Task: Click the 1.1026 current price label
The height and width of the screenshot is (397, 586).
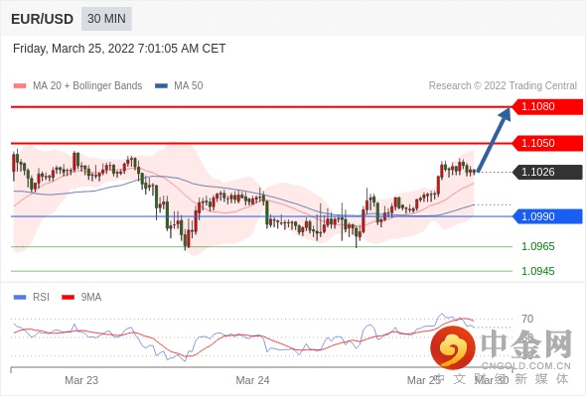Action: 547,172
